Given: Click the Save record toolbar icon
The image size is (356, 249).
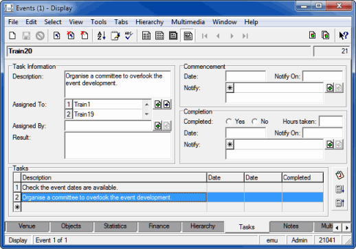Looking at the screenshot, I should [26, 36].
